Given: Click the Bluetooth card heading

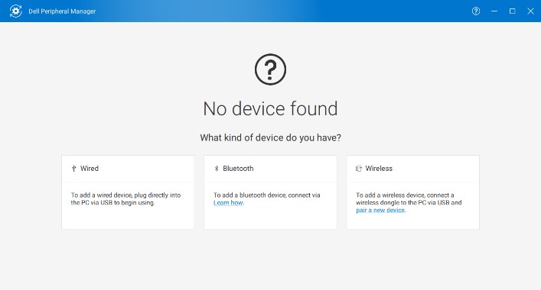Looking at the screenshot, I should [238, 169].
